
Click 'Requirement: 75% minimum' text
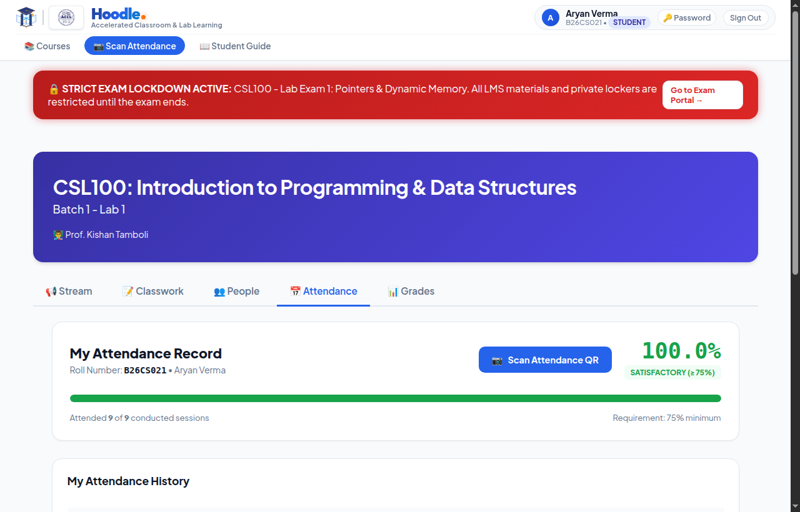(667, 418)
